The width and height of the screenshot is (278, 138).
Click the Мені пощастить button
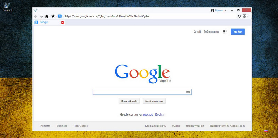click(154, 101)
